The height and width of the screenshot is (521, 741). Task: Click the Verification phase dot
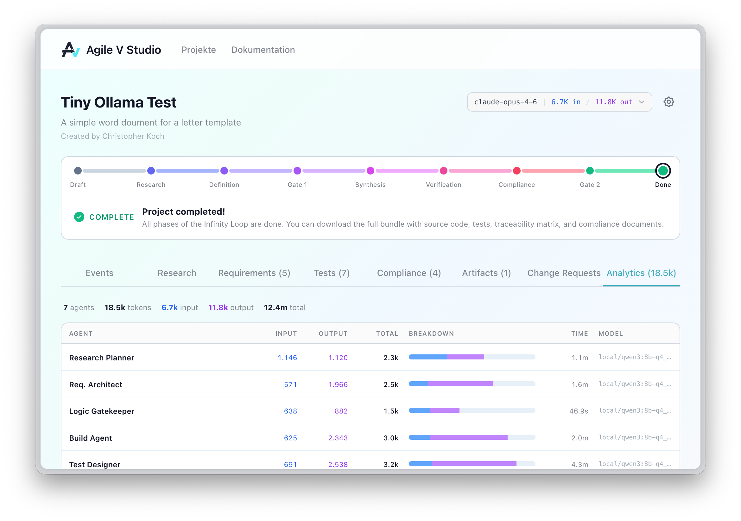pyautogui.click(x=443, y=171)
